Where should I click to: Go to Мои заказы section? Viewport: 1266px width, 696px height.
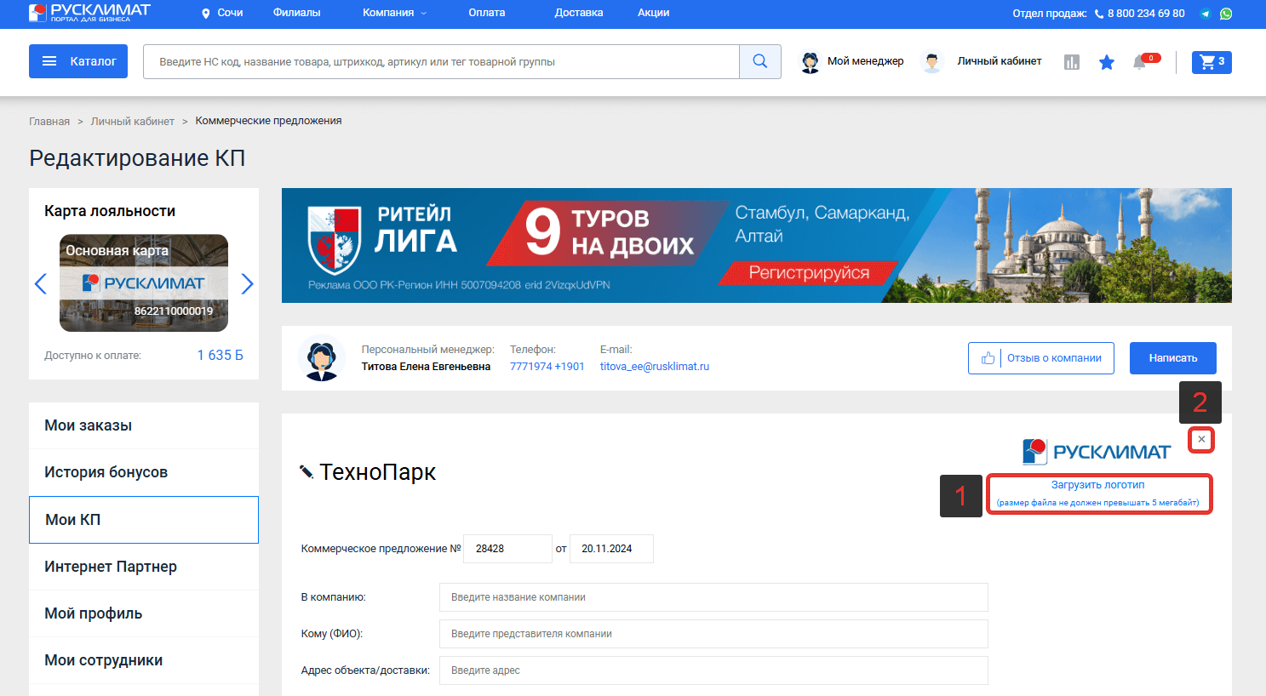[x=144, y=425]
